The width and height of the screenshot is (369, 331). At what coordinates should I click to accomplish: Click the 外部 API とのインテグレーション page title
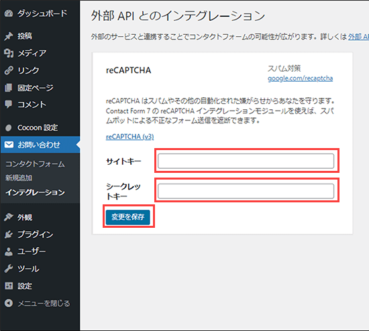coord(178,16)
